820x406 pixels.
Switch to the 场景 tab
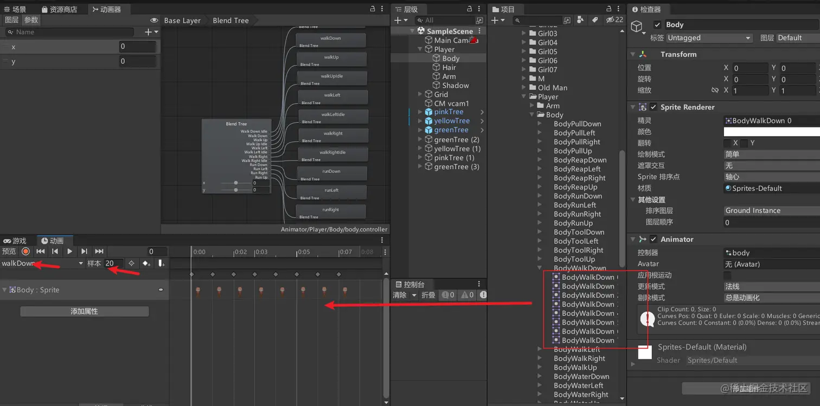(x=15, y=9)
